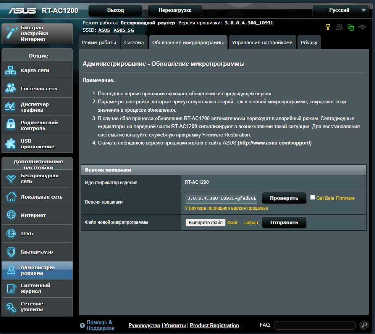
Task: Click the System Log notepad icon
Action: coord(11,288)
